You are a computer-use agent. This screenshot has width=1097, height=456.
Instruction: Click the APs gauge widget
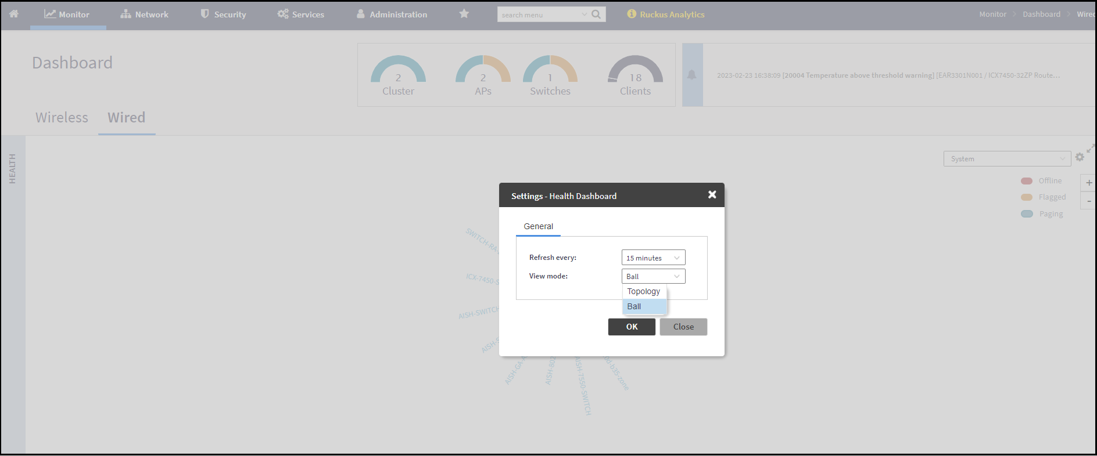[483, 75]
